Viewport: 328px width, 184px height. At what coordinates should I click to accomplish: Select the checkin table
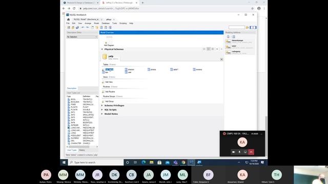pos(130,70)
